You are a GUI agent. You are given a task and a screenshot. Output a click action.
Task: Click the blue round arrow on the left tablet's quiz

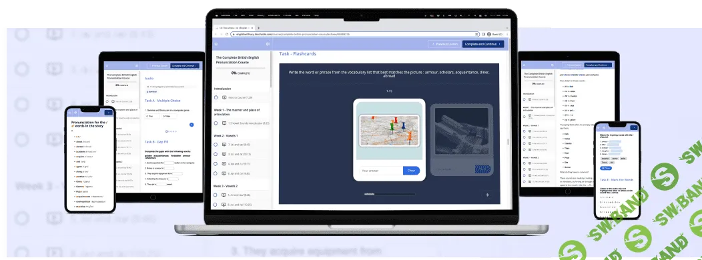192,125
